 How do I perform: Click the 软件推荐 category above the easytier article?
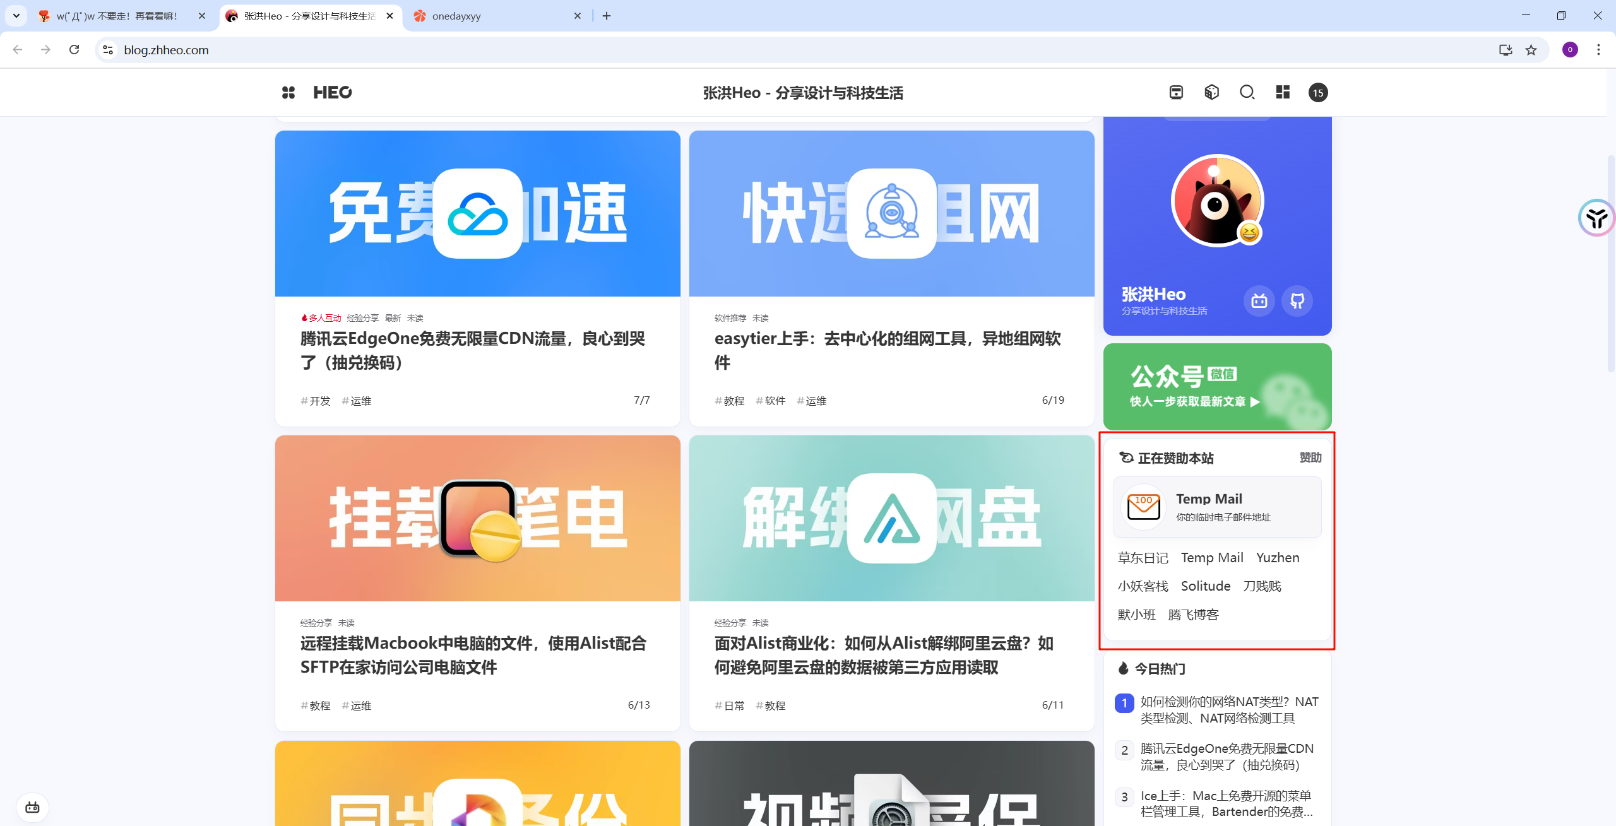[x=730, y=318]
